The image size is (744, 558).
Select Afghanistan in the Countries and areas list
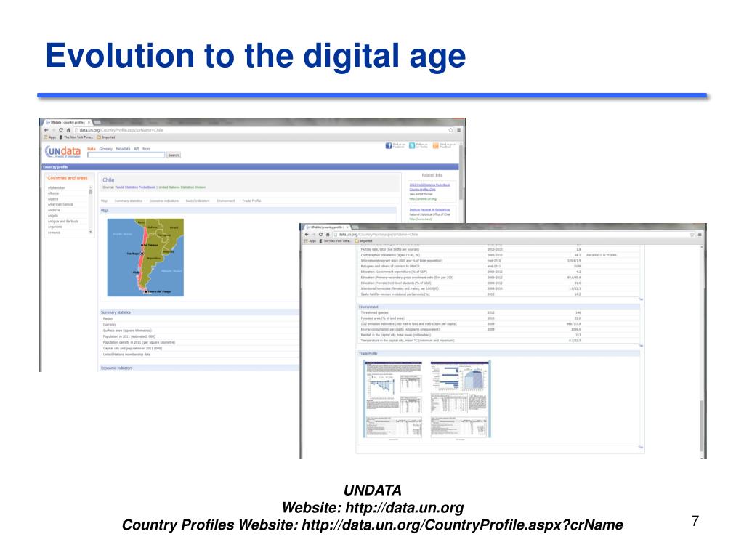click(57, 188)
